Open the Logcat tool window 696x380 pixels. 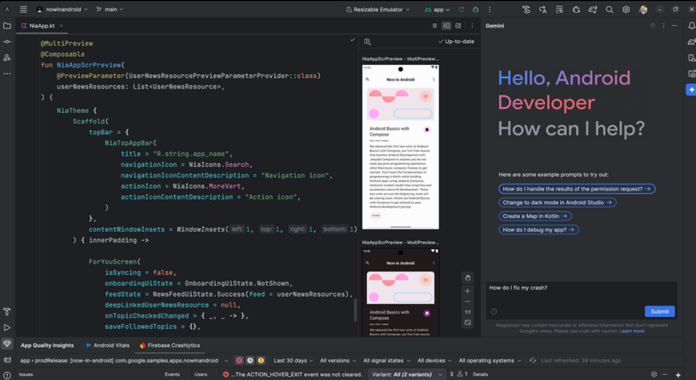click(7, 359)
